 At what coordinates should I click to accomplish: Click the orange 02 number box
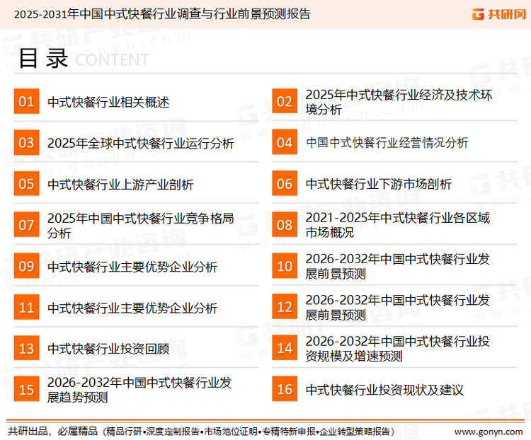285,101
